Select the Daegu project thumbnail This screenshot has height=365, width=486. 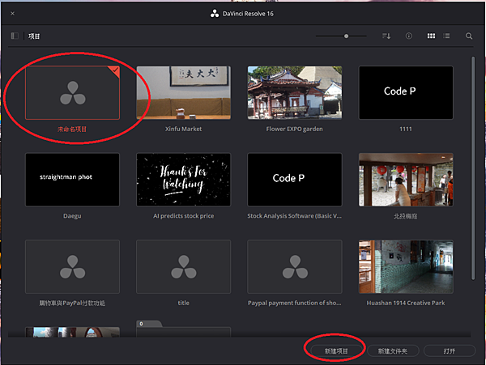72,180
